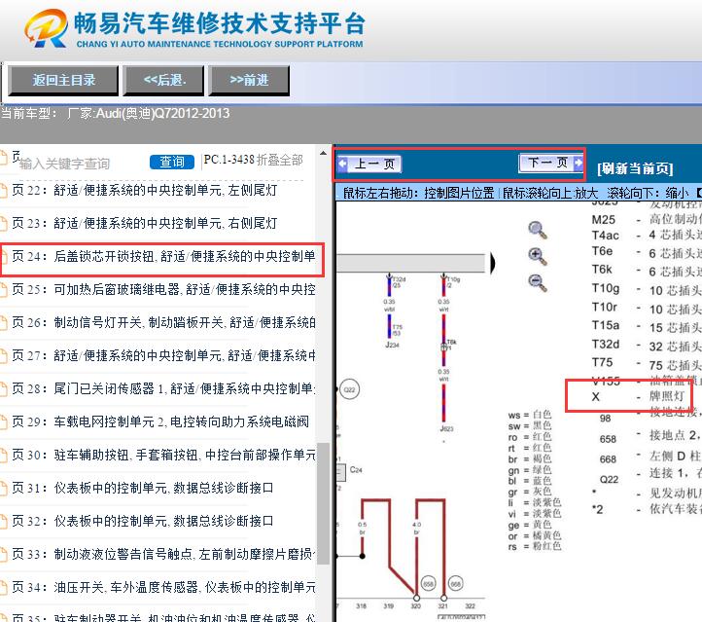This screenshot has height=622, width=702.
Task: Click the left list scrollbar thumb
Action: pyautogui.click(x=323, y=503)
